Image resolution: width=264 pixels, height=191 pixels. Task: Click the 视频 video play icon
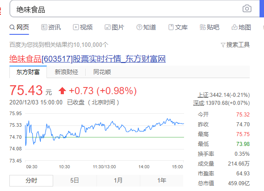tap(75, 27)
